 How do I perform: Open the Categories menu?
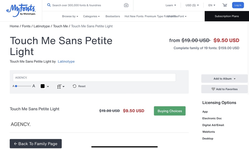[x=91, y=16]
